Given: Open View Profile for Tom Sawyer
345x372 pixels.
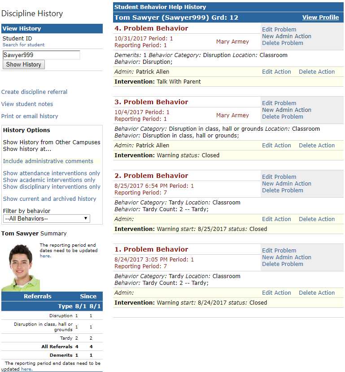Looking at the screenshot, I should click(x=320, y=18).
